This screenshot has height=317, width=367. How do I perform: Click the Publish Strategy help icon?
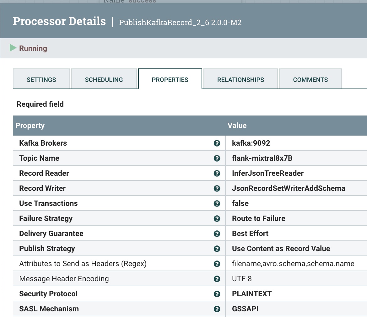click(x=217, y=249)
